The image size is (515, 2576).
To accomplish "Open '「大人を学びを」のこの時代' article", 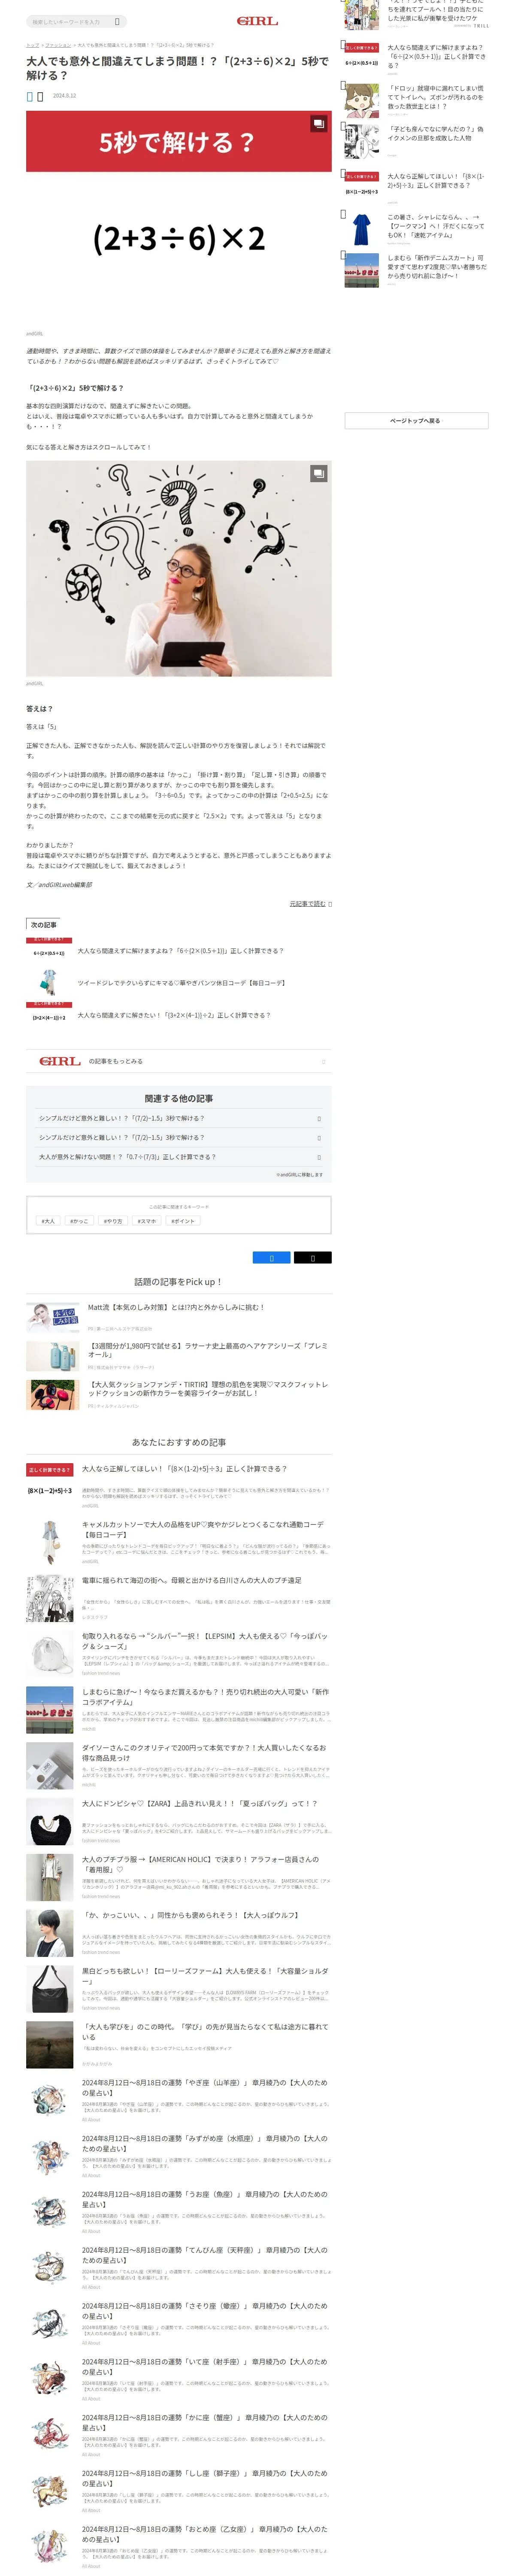I will 205,2032.
